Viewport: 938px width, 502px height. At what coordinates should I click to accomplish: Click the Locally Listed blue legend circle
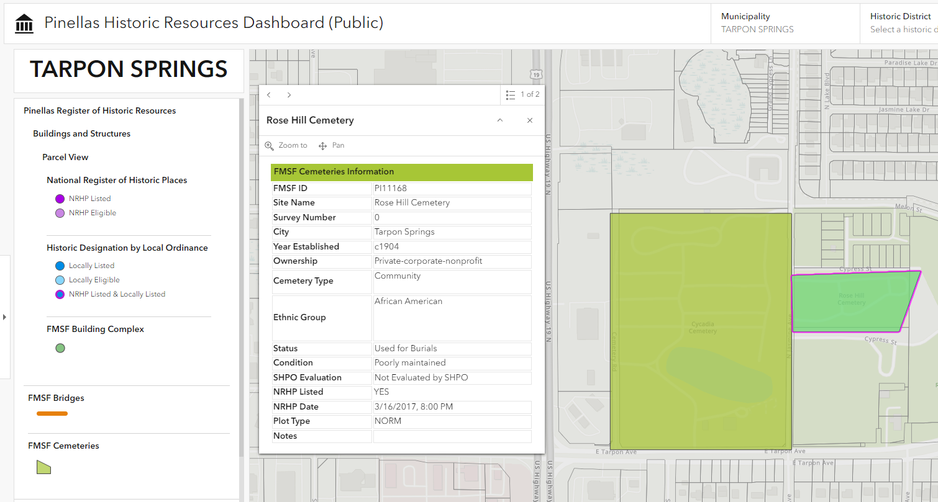click(x=60, y=266)
